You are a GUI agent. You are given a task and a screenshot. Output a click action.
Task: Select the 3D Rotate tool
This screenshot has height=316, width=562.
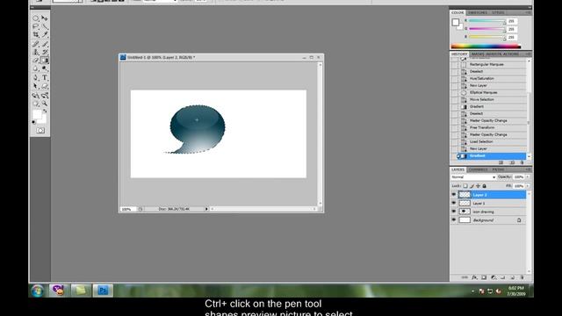pyautogui.click(x=35, y=96)
